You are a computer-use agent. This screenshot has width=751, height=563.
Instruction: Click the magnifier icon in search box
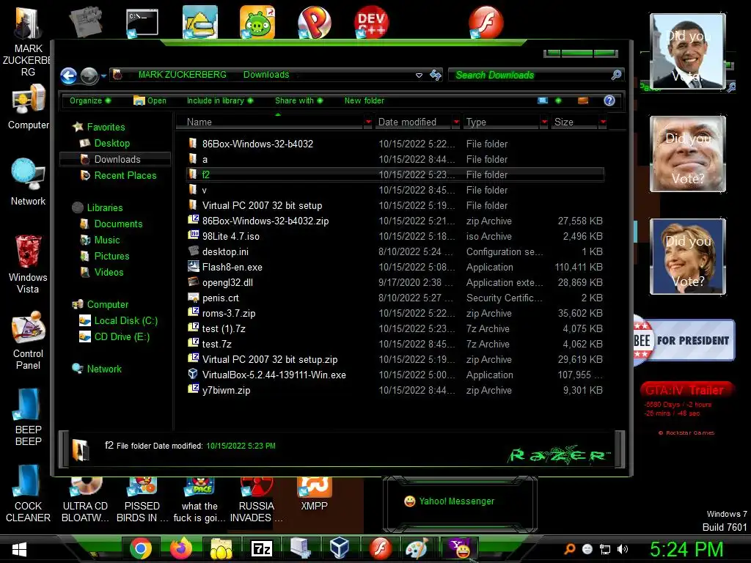click(x=616, y=75)
